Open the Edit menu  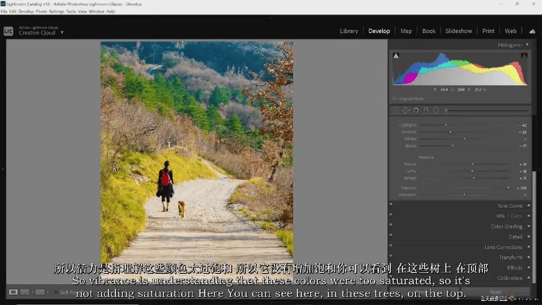tap(13, 11)
